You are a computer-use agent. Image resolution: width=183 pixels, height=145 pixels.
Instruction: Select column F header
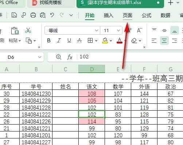click(144, 69)
